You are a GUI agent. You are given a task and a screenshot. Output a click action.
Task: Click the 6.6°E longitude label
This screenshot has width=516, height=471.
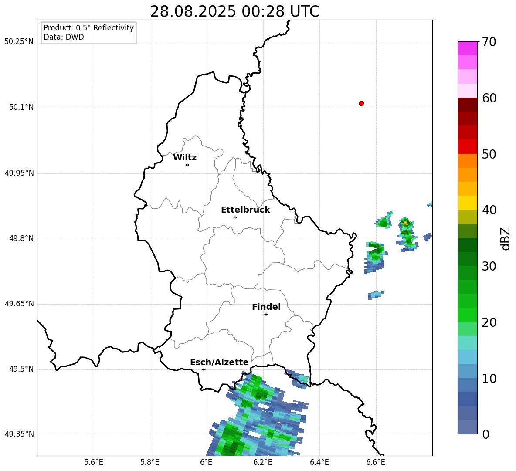pos(376,462)
